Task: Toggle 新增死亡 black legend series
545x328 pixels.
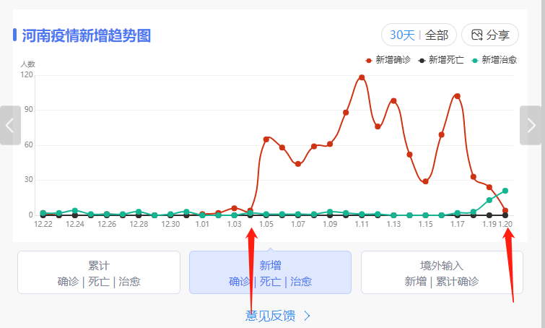Action: (x=441, y=60)
